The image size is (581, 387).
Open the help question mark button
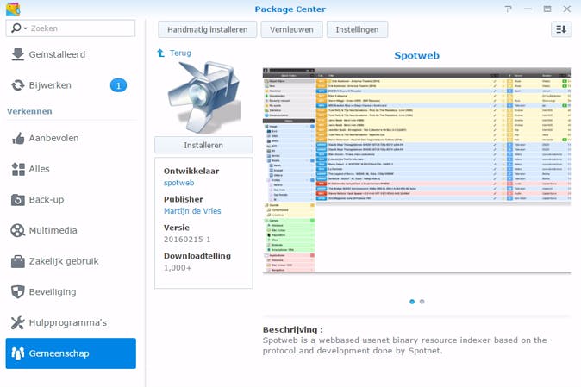[x=508, y=9]
